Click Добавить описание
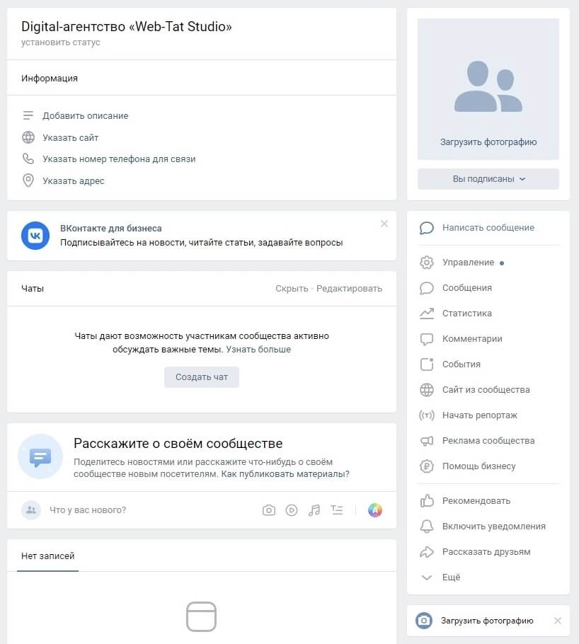Viewport: 579px width, 644px height. 86,116
